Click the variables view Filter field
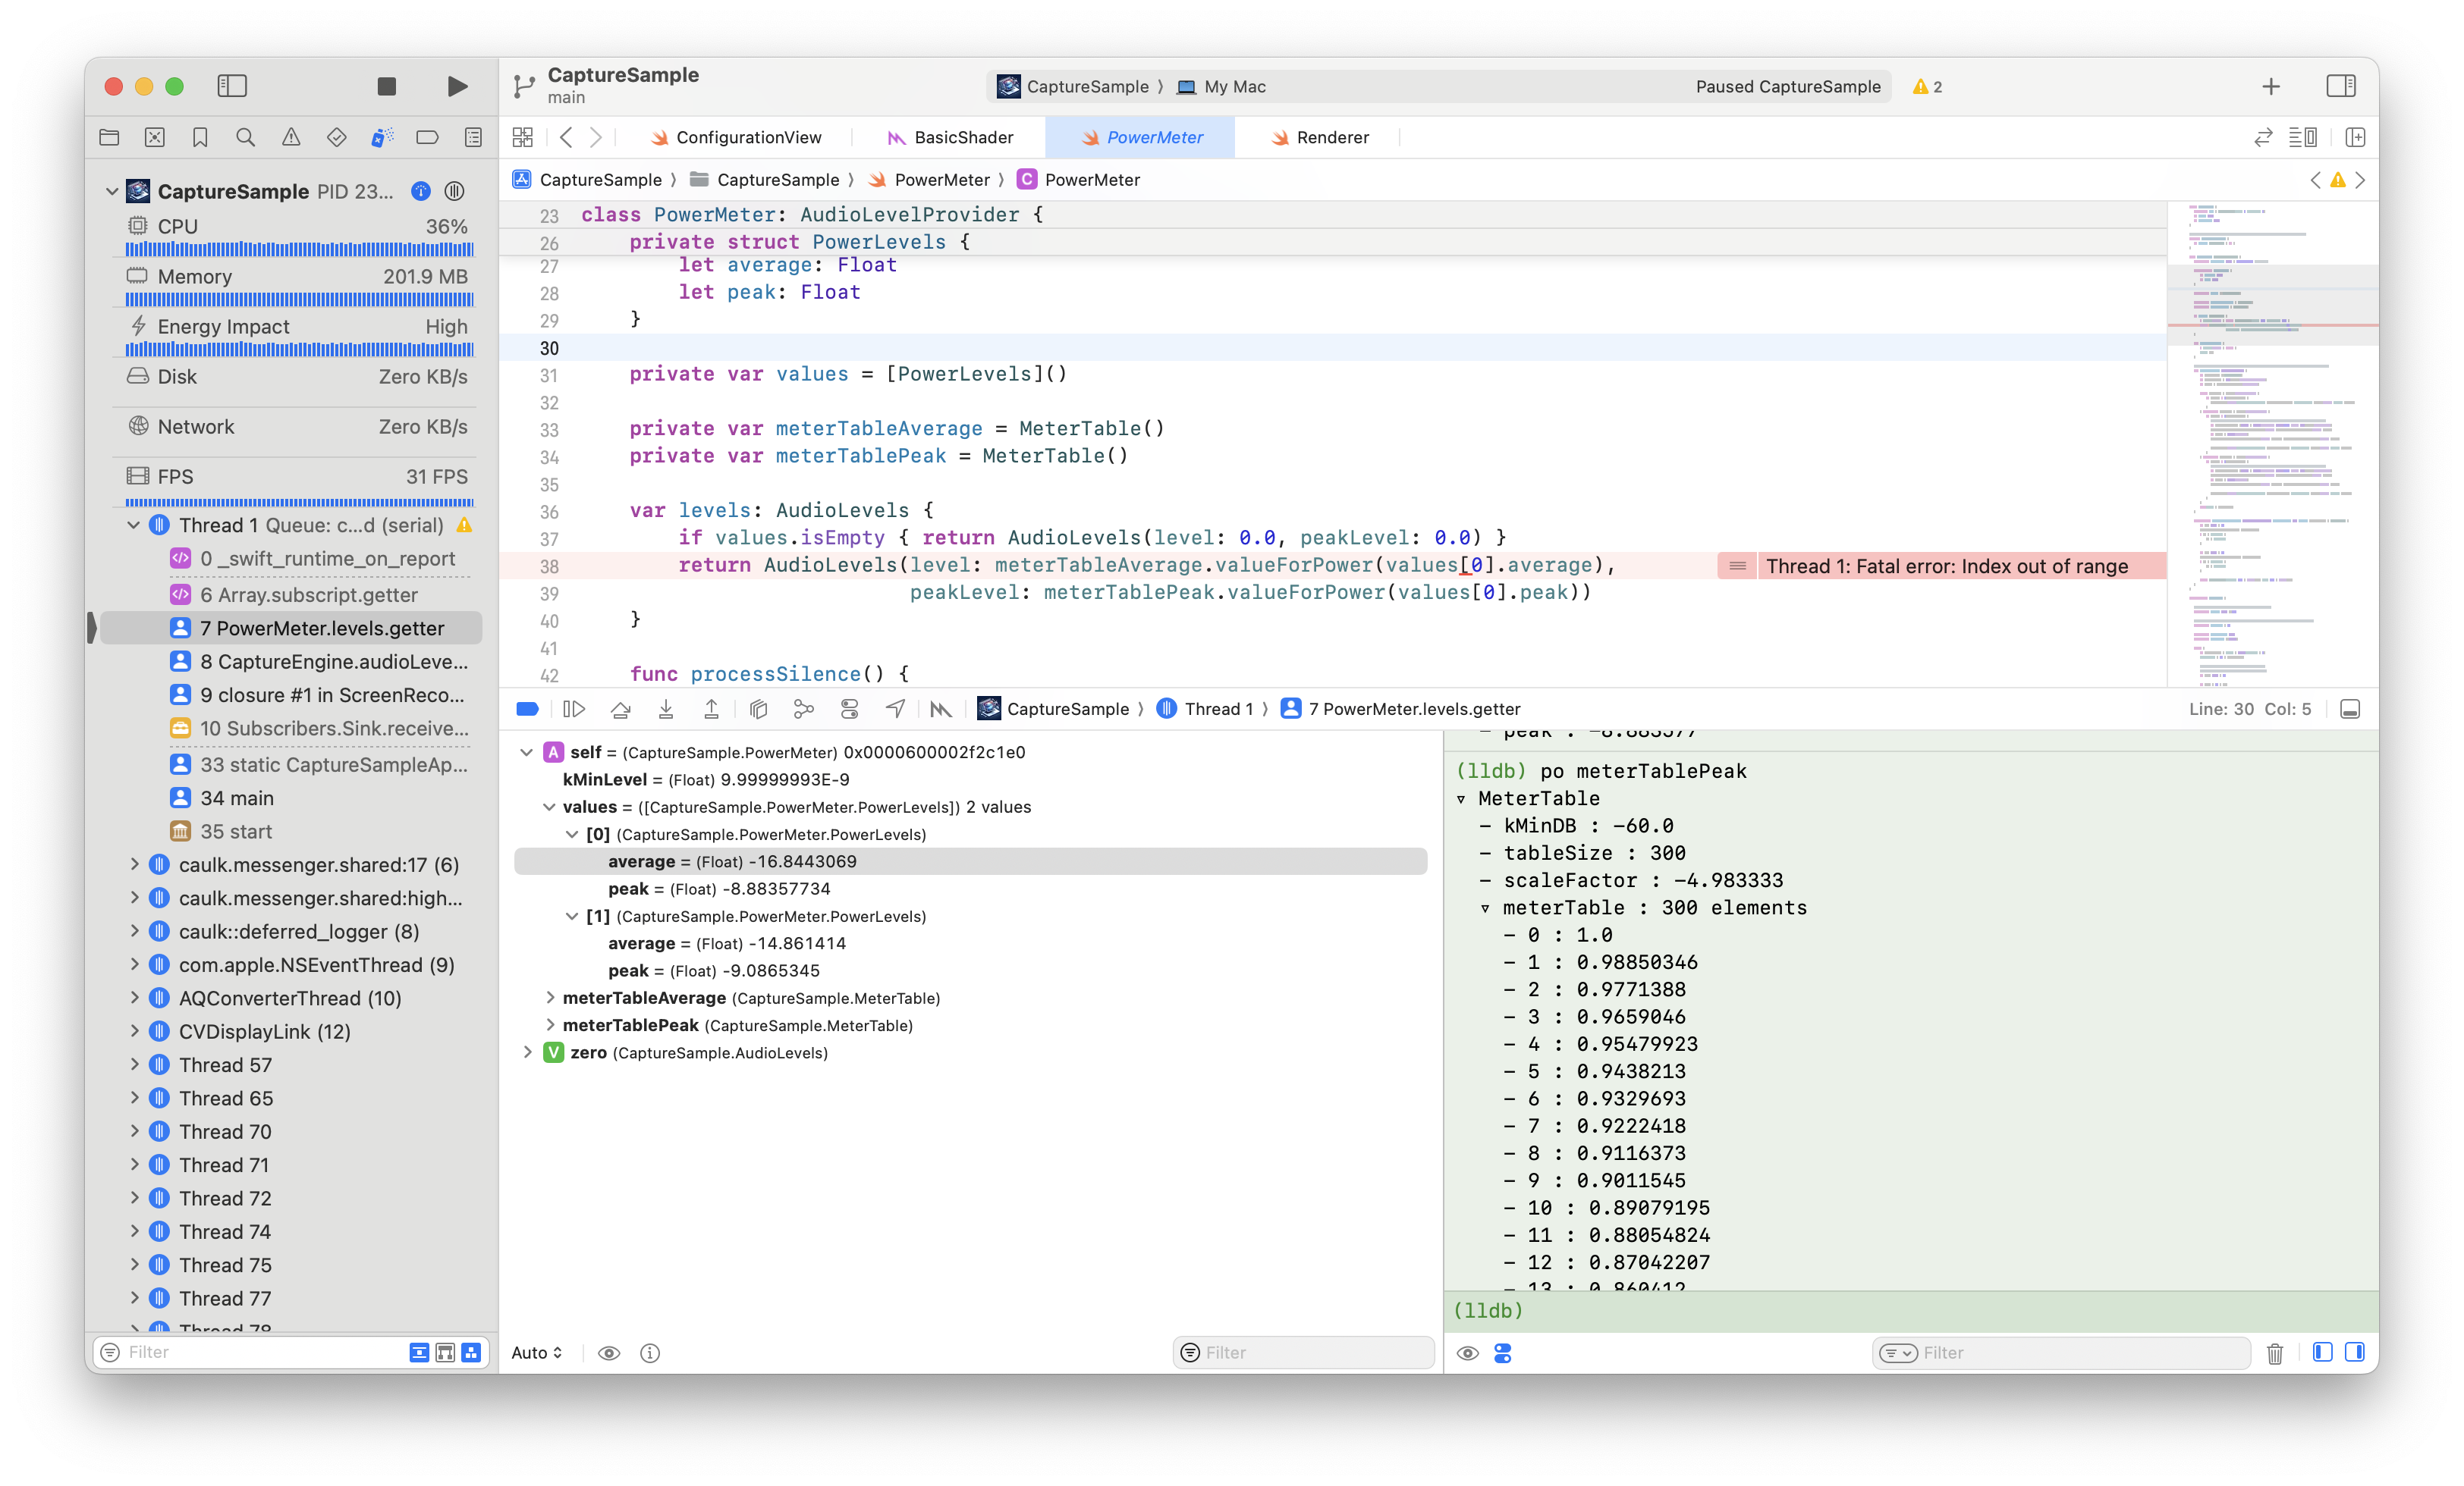Viewport: 2464px width, 1486px height. coord(1310,1352)
